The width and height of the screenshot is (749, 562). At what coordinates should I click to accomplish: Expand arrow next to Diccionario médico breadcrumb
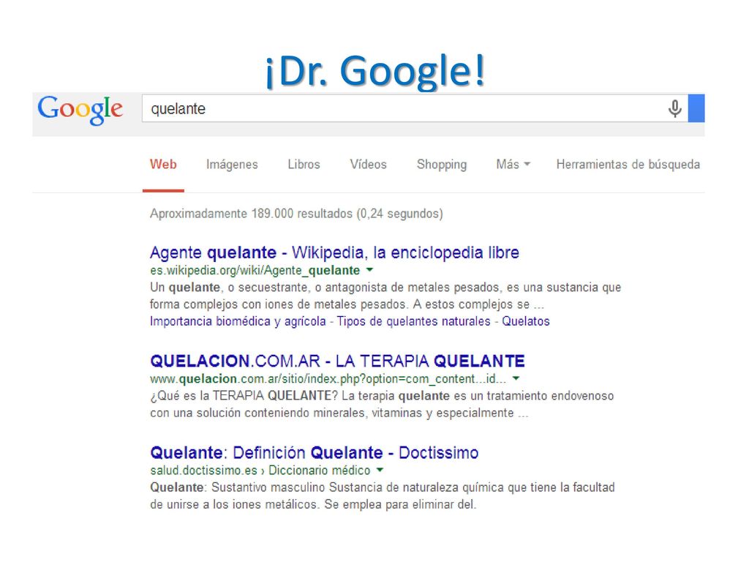coord(380,471)
